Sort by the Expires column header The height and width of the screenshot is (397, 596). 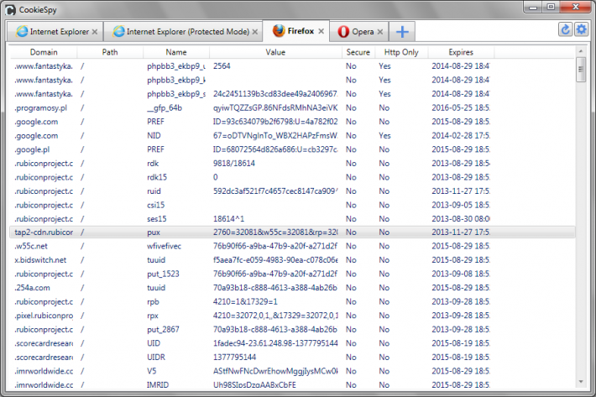pos(461,52)
